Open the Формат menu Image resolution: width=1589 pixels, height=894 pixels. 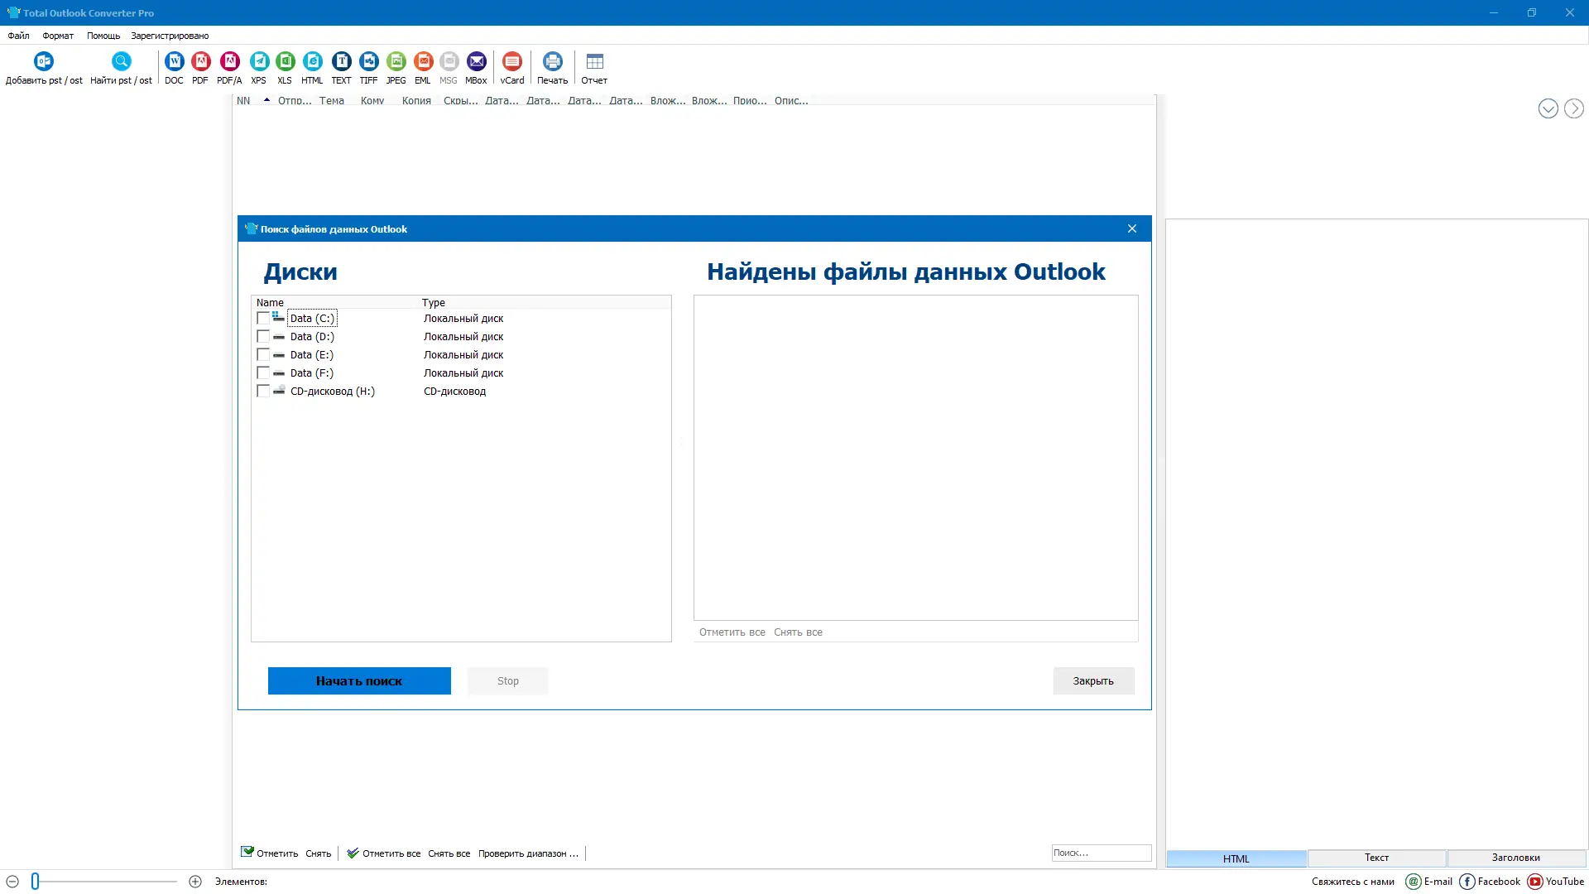[x=58, y=36]
